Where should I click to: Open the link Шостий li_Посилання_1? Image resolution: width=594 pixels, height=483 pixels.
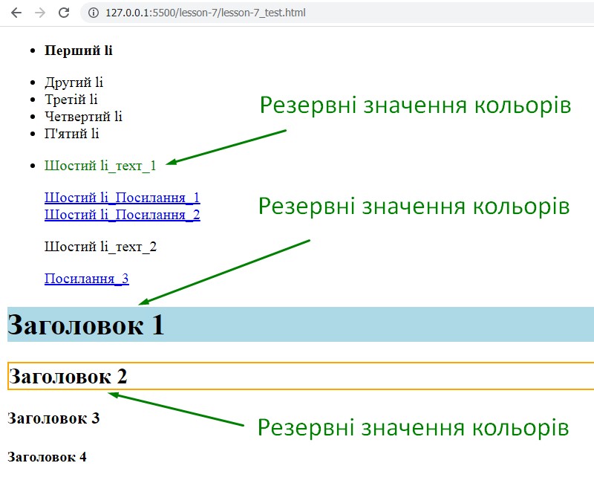[x=122, y=198]
